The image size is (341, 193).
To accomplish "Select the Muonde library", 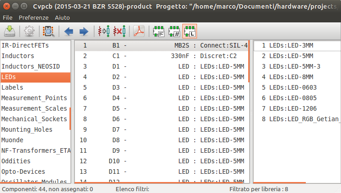I will pyautogui.click(x=36, y=140).
